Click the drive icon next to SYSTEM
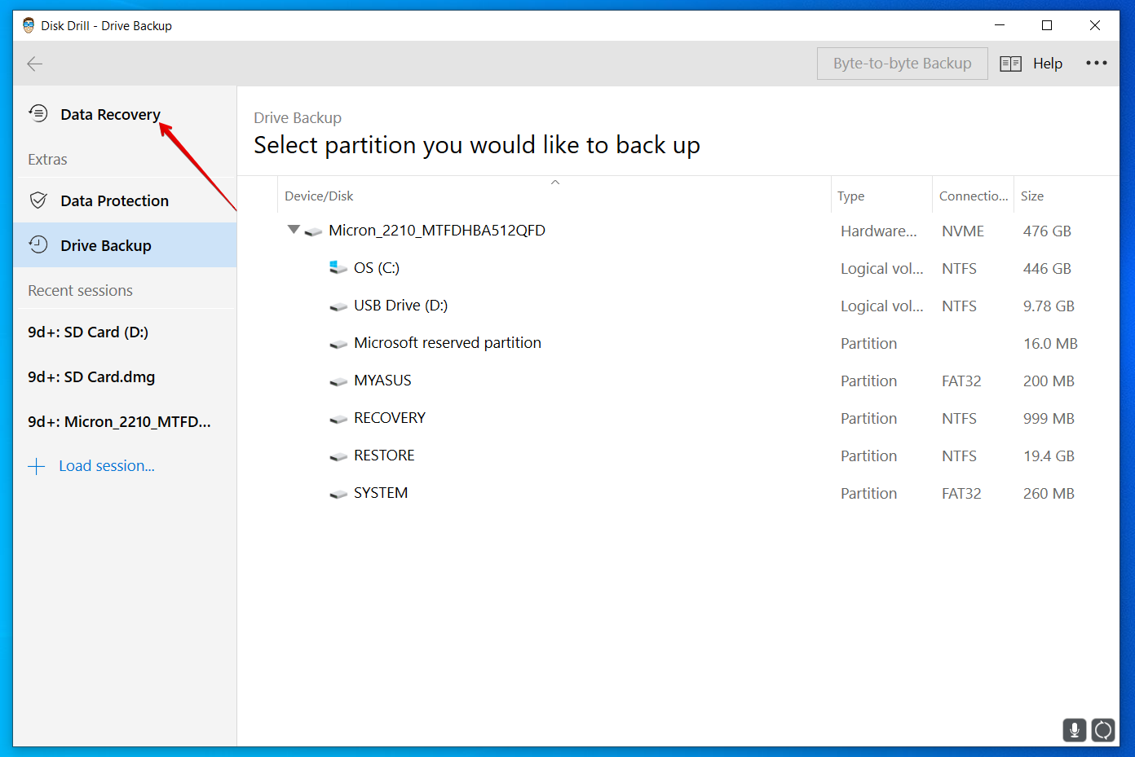The image size is (1135, 757). click(x=338, y=494)
